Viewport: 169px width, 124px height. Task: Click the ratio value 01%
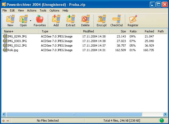[x=133, y=50]
